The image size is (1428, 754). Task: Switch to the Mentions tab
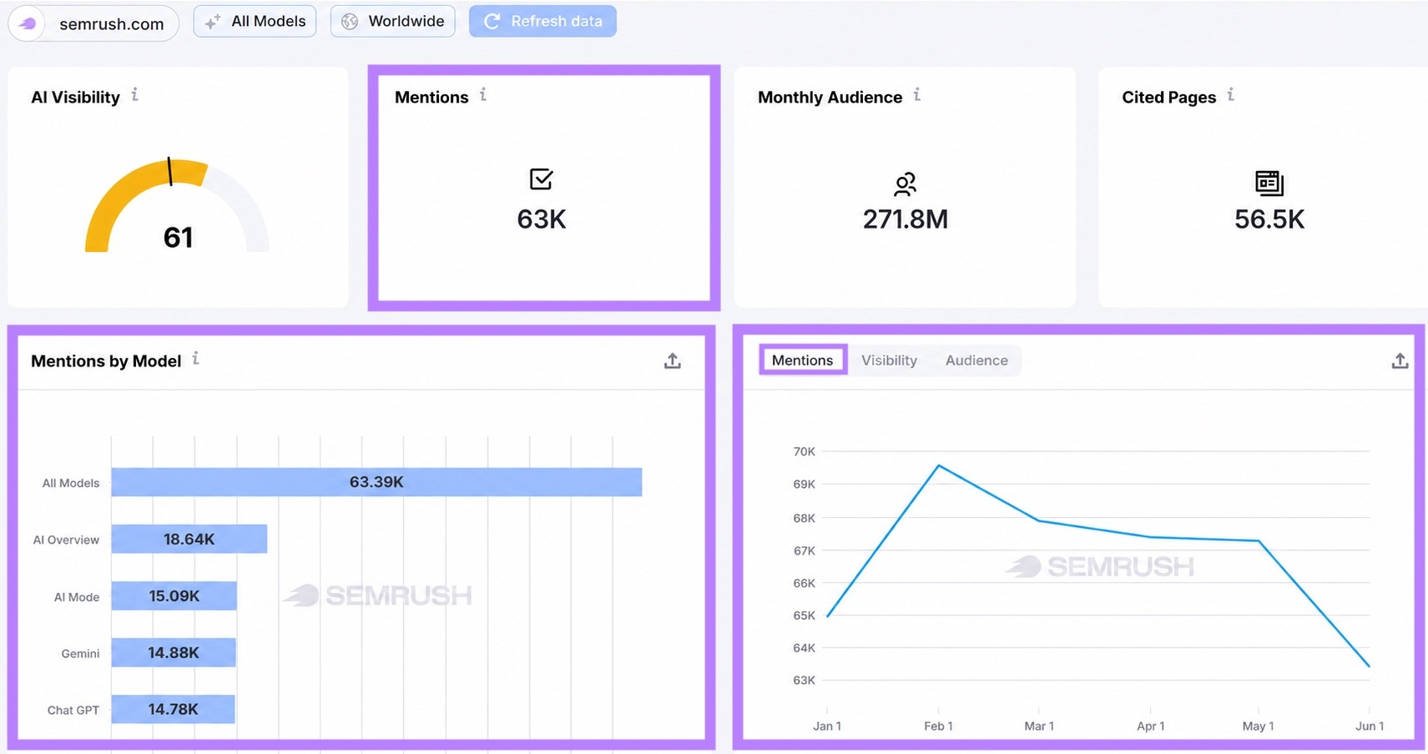click(802, 360)
